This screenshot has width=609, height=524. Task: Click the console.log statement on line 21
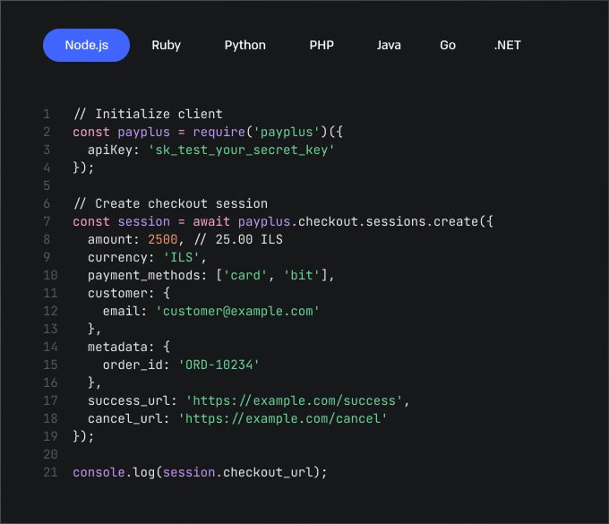(x=200, y=472)
